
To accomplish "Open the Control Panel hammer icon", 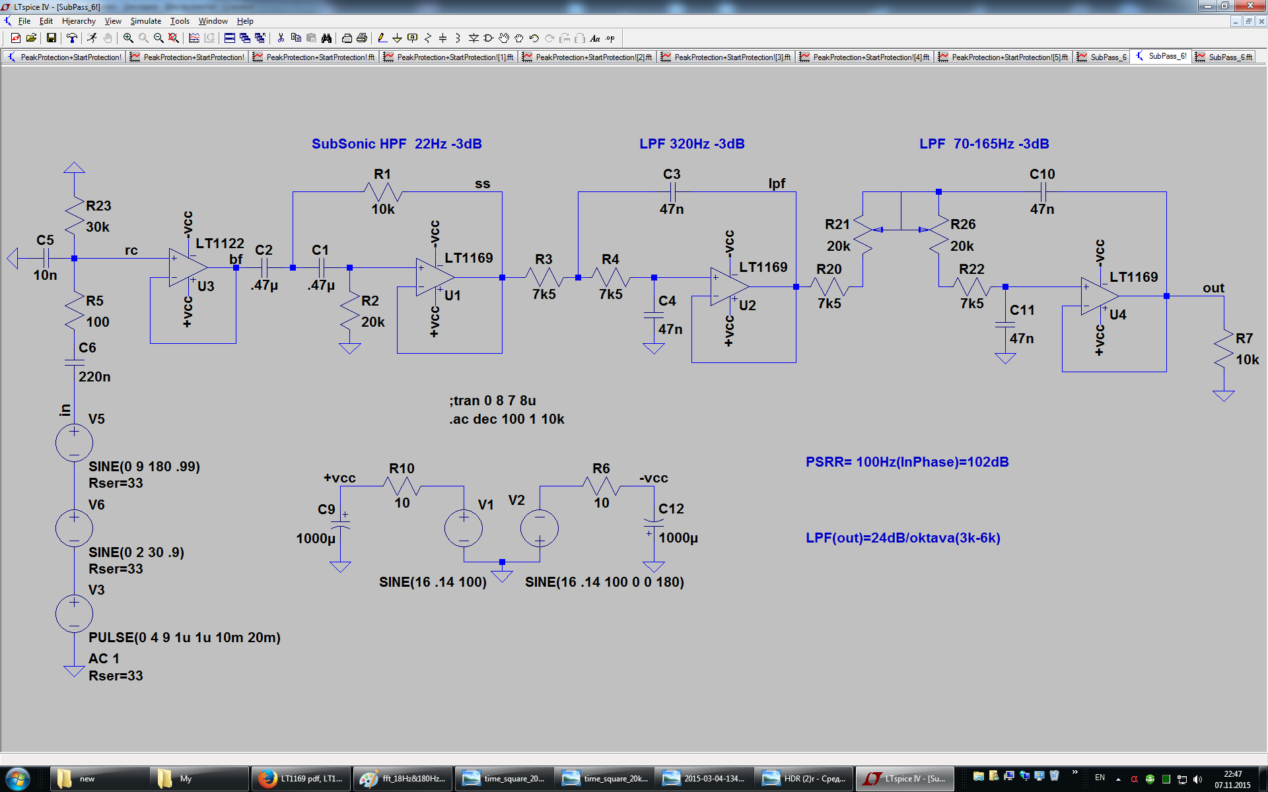I will tap(72, 38).
